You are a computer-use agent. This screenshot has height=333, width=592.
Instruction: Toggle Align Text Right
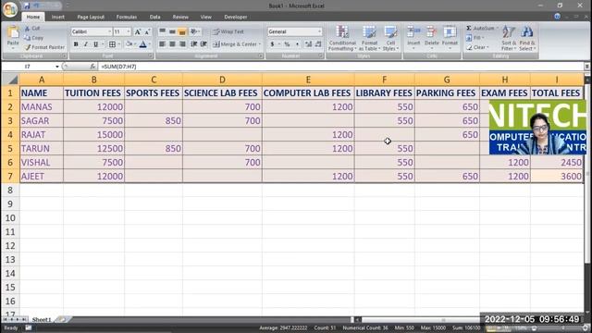182,44
